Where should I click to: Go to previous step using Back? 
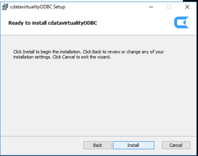[x=98, y=145]
